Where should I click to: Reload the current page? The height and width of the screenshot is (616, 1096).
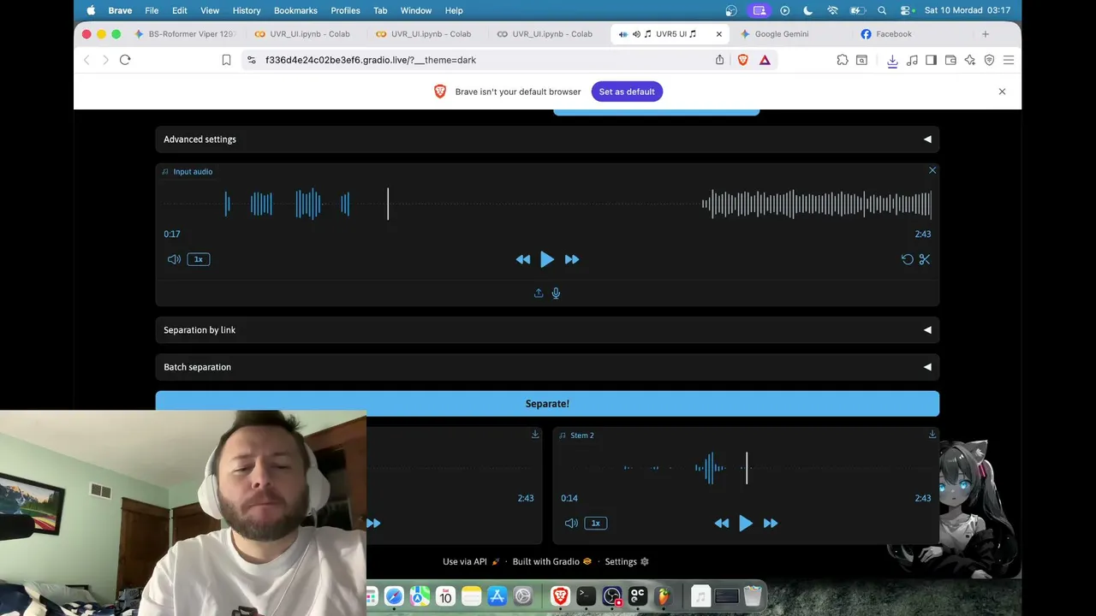125,60
